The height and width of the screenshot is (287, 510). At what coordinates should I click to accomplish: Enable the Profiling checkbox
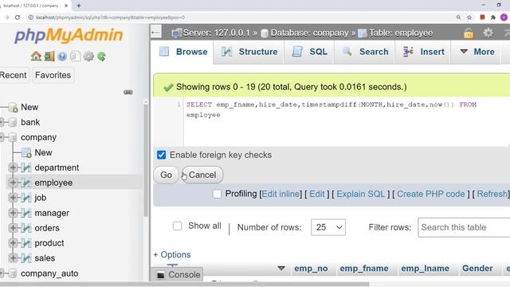217,195
